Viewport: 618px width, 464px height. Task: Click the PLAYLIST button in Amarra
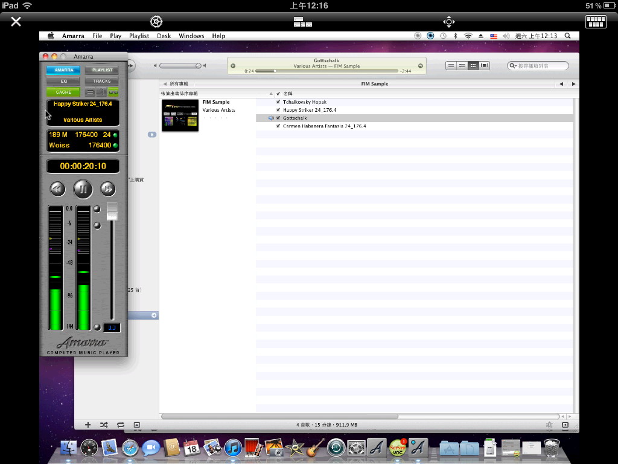(101, 70)
